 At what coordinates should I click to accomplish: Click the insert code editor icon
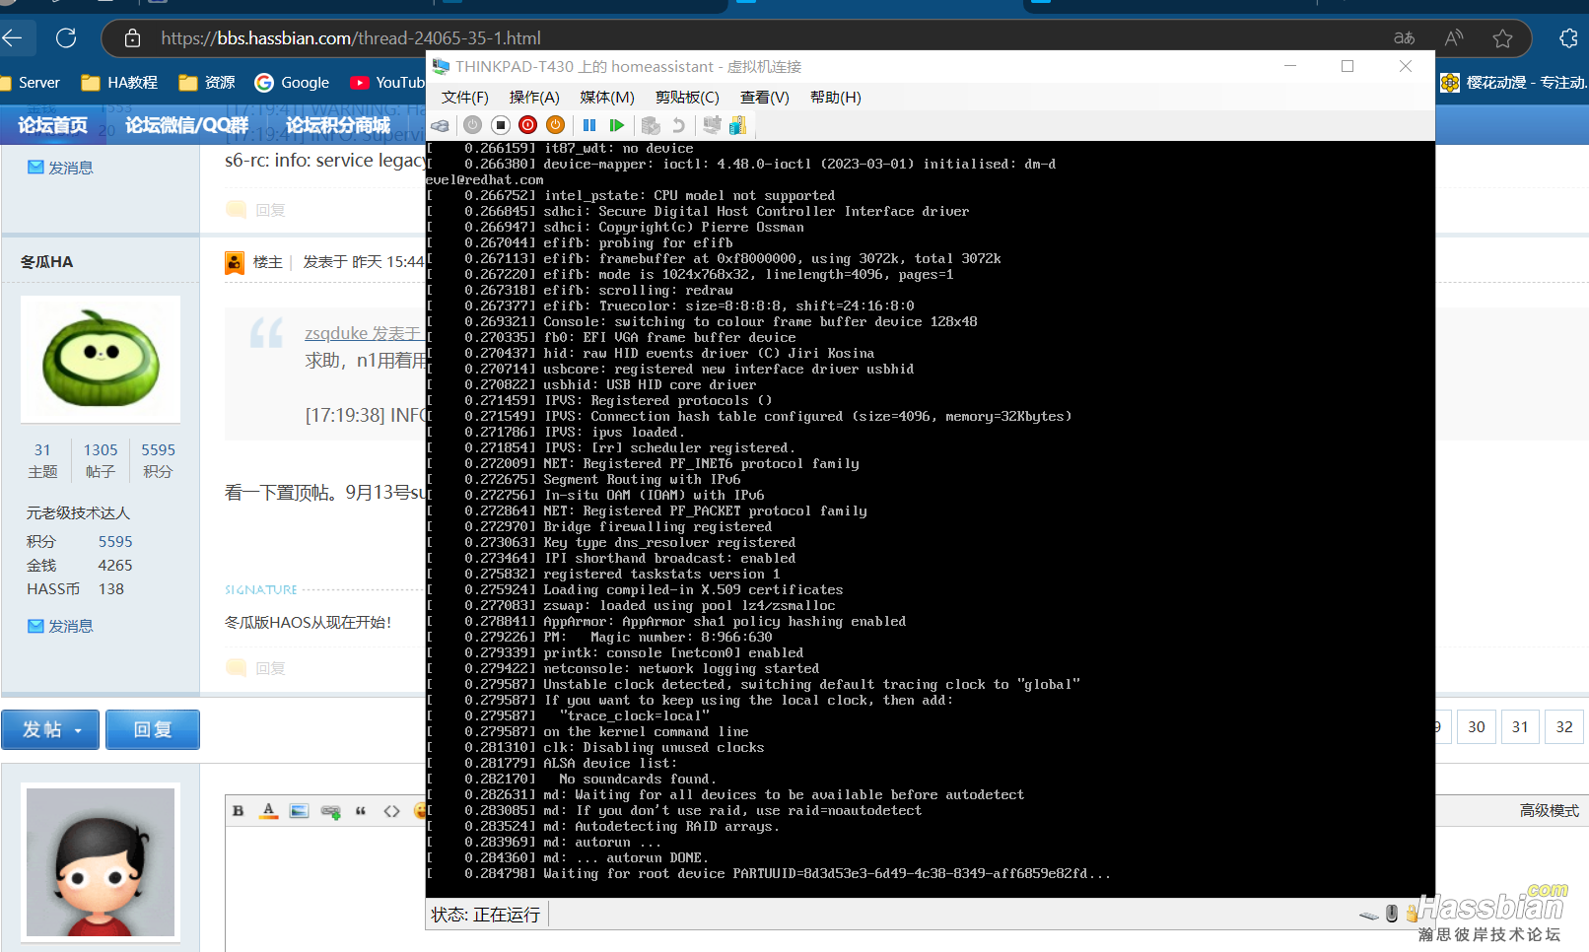point(391,811)
